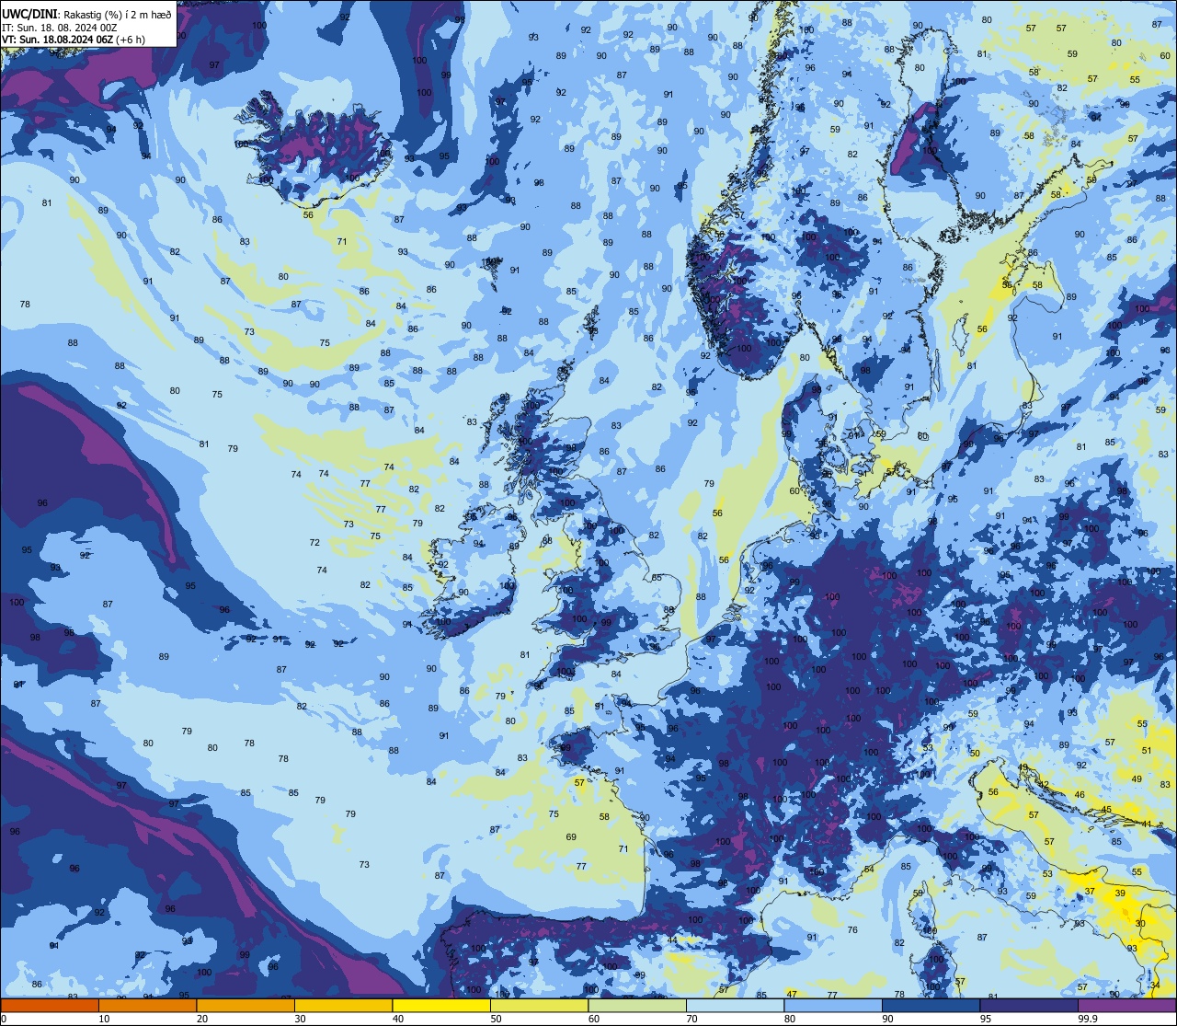Image resolution: width=1177 pixels, height=1026 pixels.
Task: Click the 20–30 amber legend color band
Action: [x=246, y=1005]
